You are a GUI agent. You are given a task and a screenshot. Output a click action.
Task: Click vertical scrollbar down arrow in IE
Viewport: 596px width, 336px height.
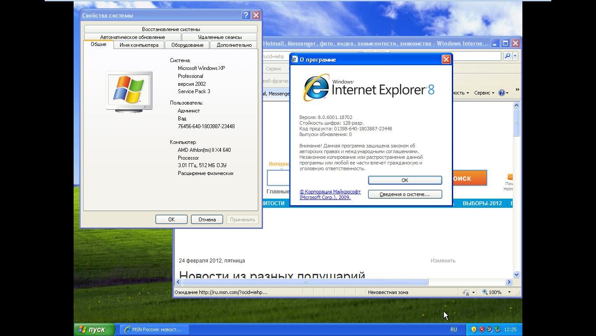[516, 275]
